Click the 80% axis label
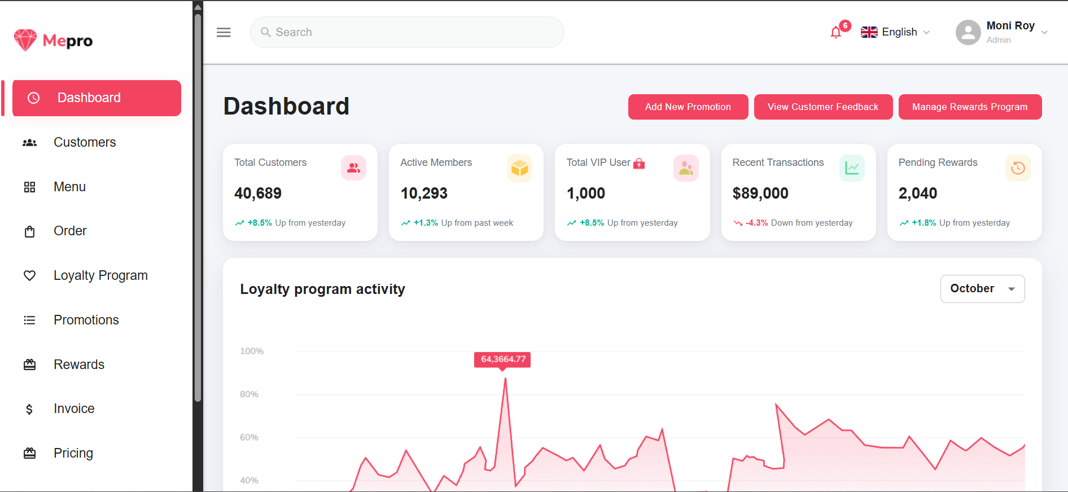1068x492 pixels. (249, 394)
